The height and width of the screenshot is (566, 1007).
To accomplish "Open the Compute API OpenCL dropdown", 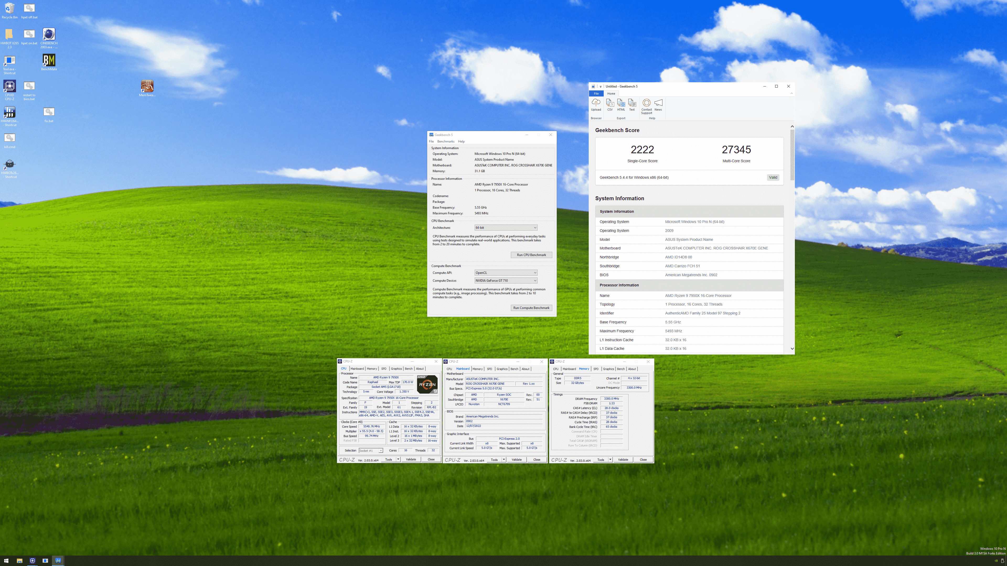I will point(505,273).
